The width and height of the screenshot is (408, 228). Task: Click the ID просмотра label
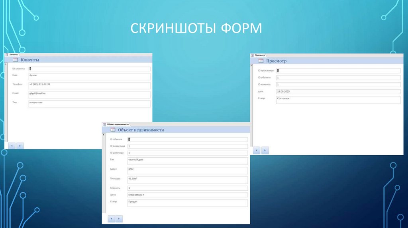[266, 71]
